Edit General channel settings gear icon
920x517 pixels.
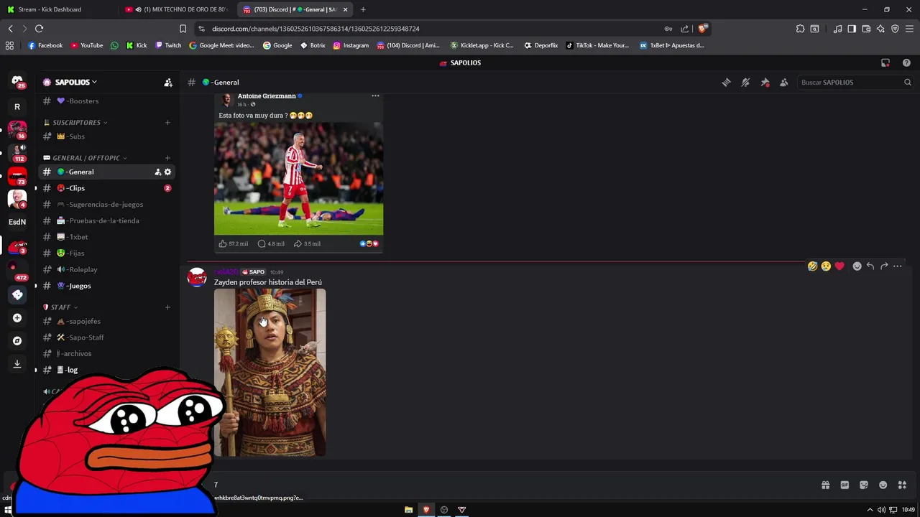[167, 172]
